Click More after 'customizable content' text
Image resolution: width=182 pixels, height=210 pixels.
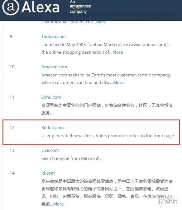pos(101,22)
